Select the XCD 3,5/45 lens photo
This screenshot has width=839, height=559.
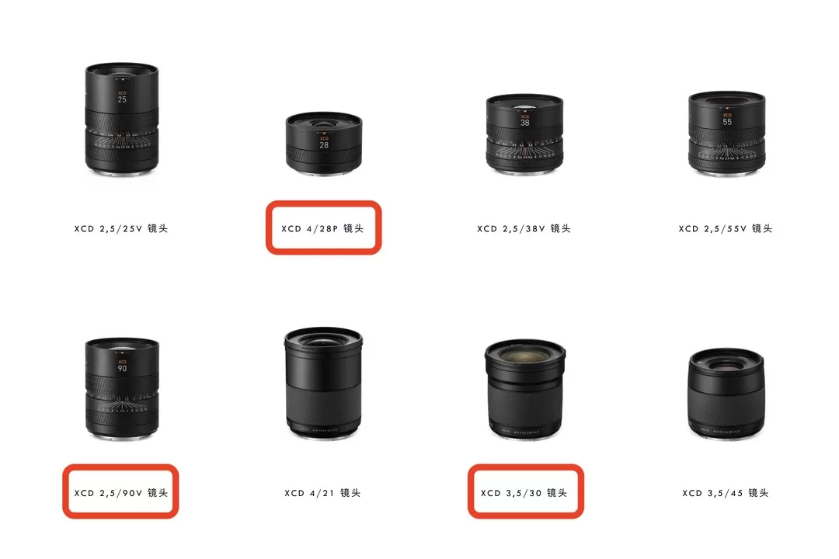click(726, 394)
